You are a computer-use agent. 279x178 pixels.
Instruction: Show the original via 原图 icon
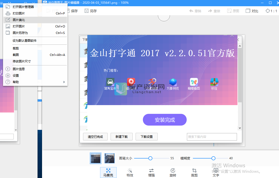(233, 11)
